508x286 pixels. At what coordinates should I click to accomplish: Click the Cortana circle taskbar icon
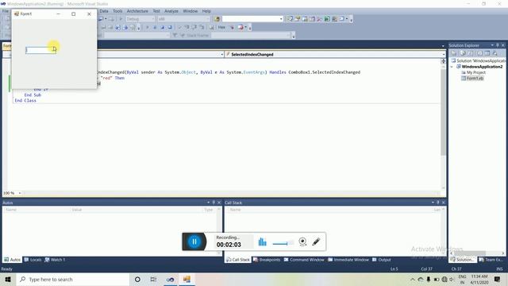(137, 279)
